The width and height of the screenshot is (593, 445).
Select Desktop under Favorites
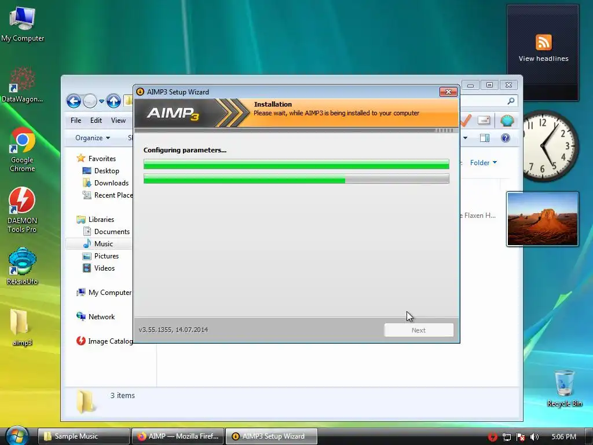101,171
